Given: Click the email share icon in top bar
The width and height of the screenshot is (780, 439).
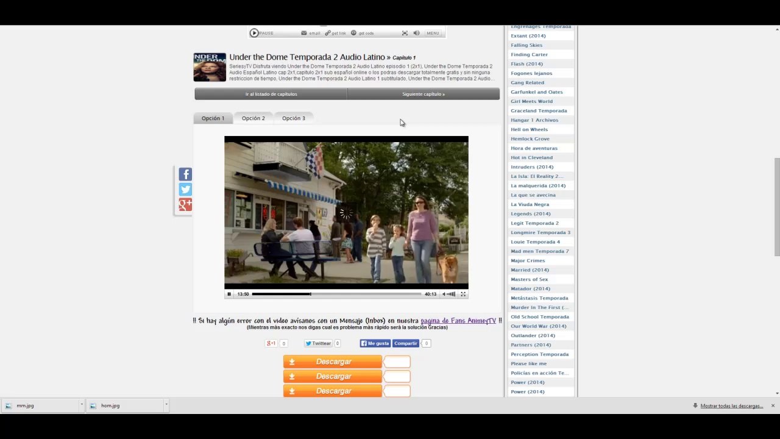Looking at the screenshot, I should (304, 33).
